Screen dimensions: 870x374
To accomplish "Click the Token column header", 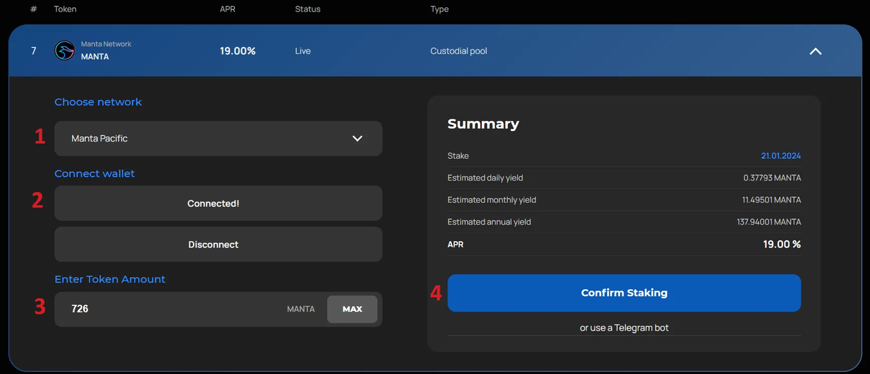I will coord(65,10).
